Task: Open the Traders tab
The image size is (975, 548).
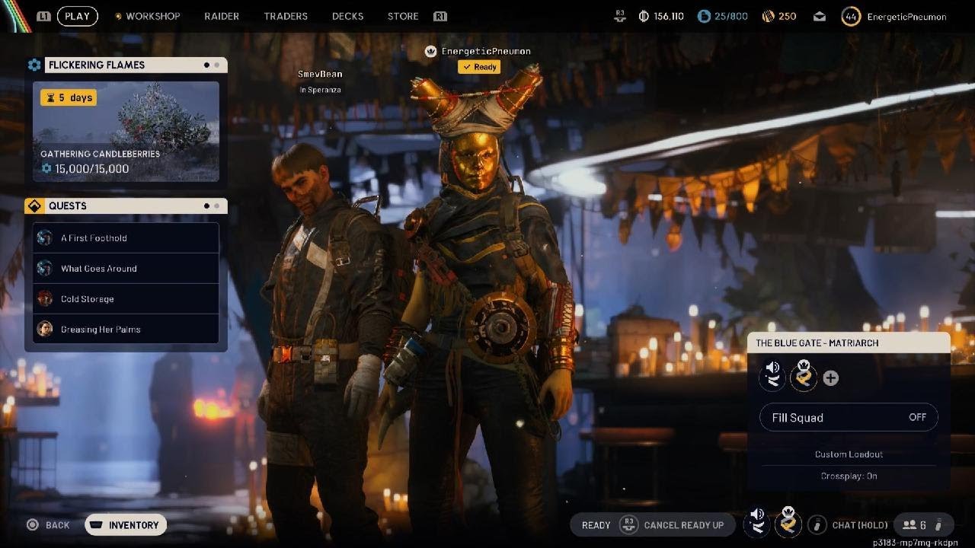Action: point(286,16)
